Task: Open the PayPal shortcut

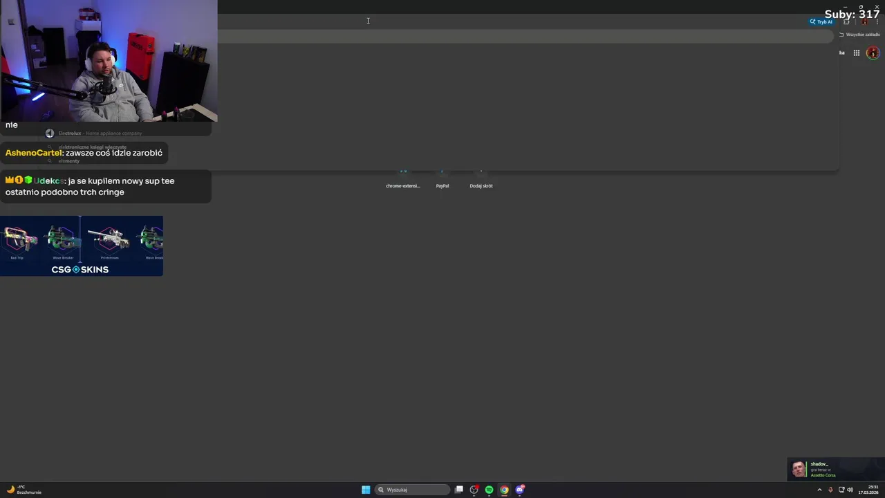Action: pos(442,178)
